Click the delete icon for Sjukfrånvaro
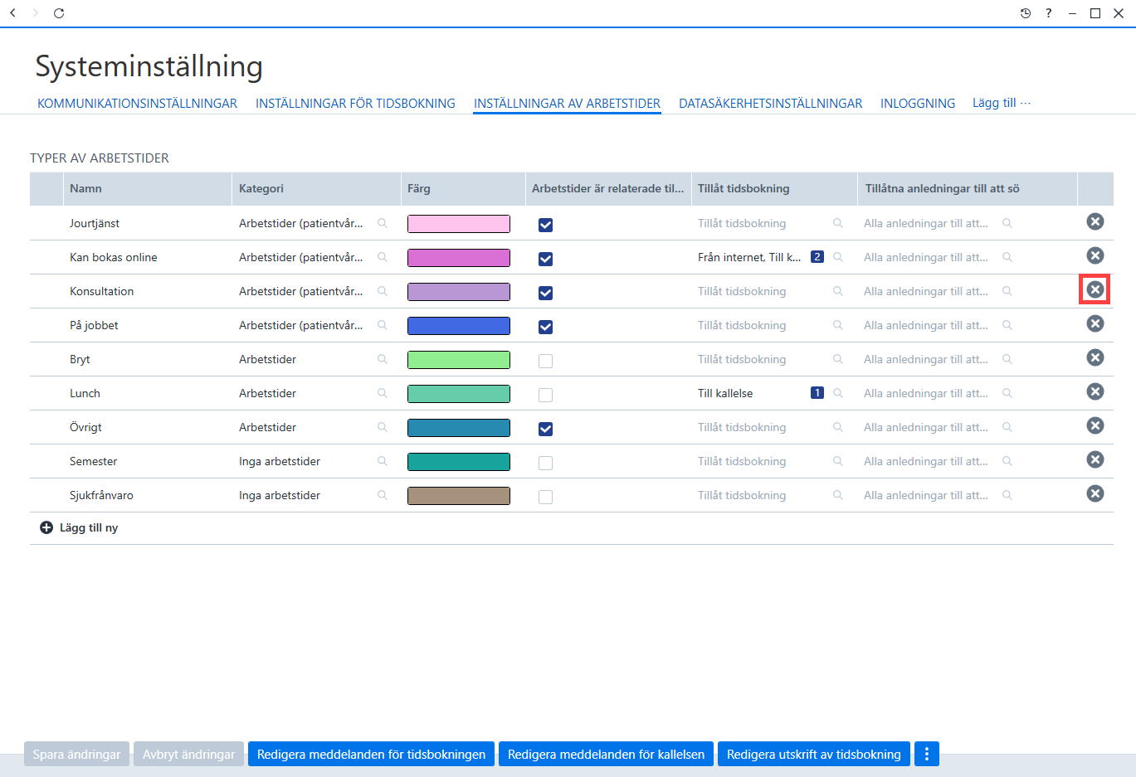Image resolution: width=1136 pixels, height=777 pixels. 1095,493
